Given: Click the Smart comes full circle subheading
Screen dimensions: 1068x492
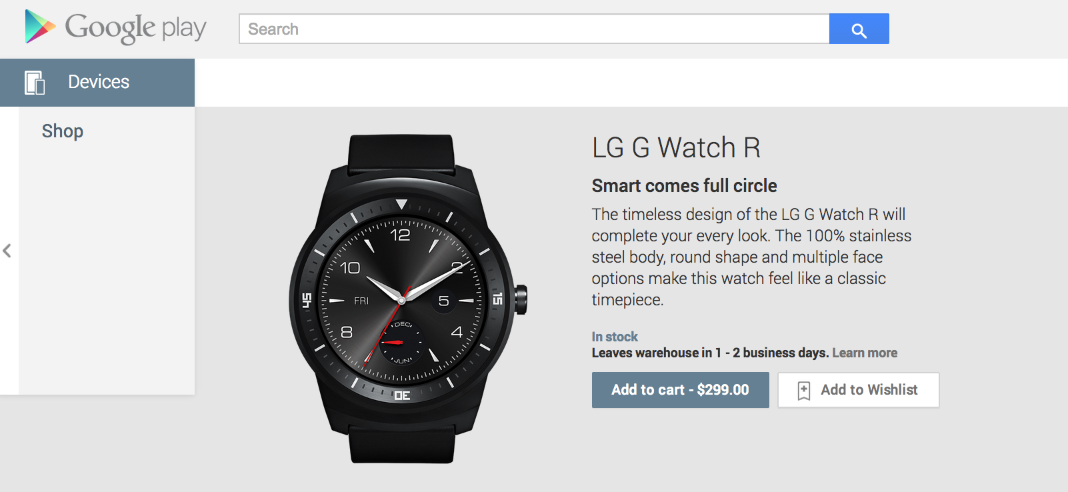Looking at the screenshot, I should (685, 185).
